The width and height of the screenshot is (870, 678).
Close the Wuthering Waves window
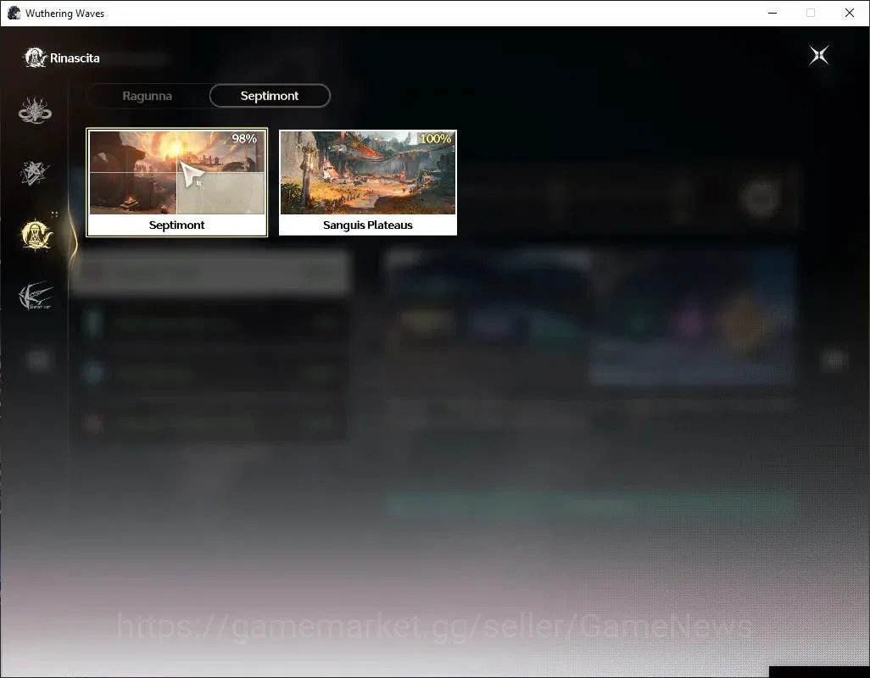click(x=850, y=13)
